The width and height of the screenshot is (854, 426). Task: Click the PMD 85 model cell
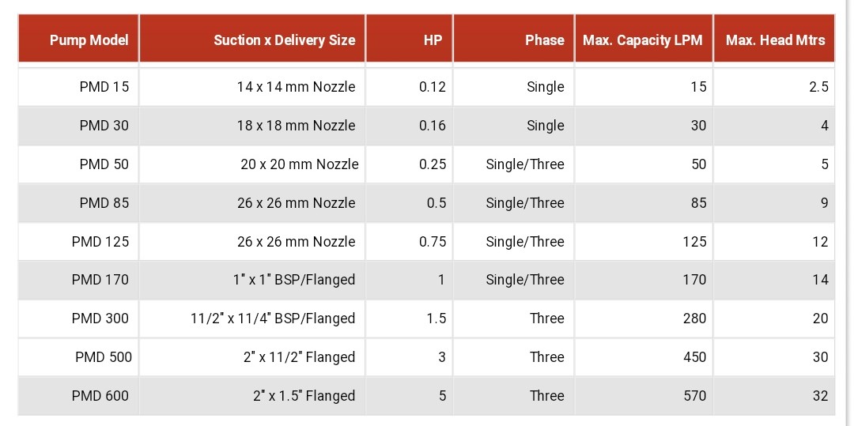[x=104, y=203]
